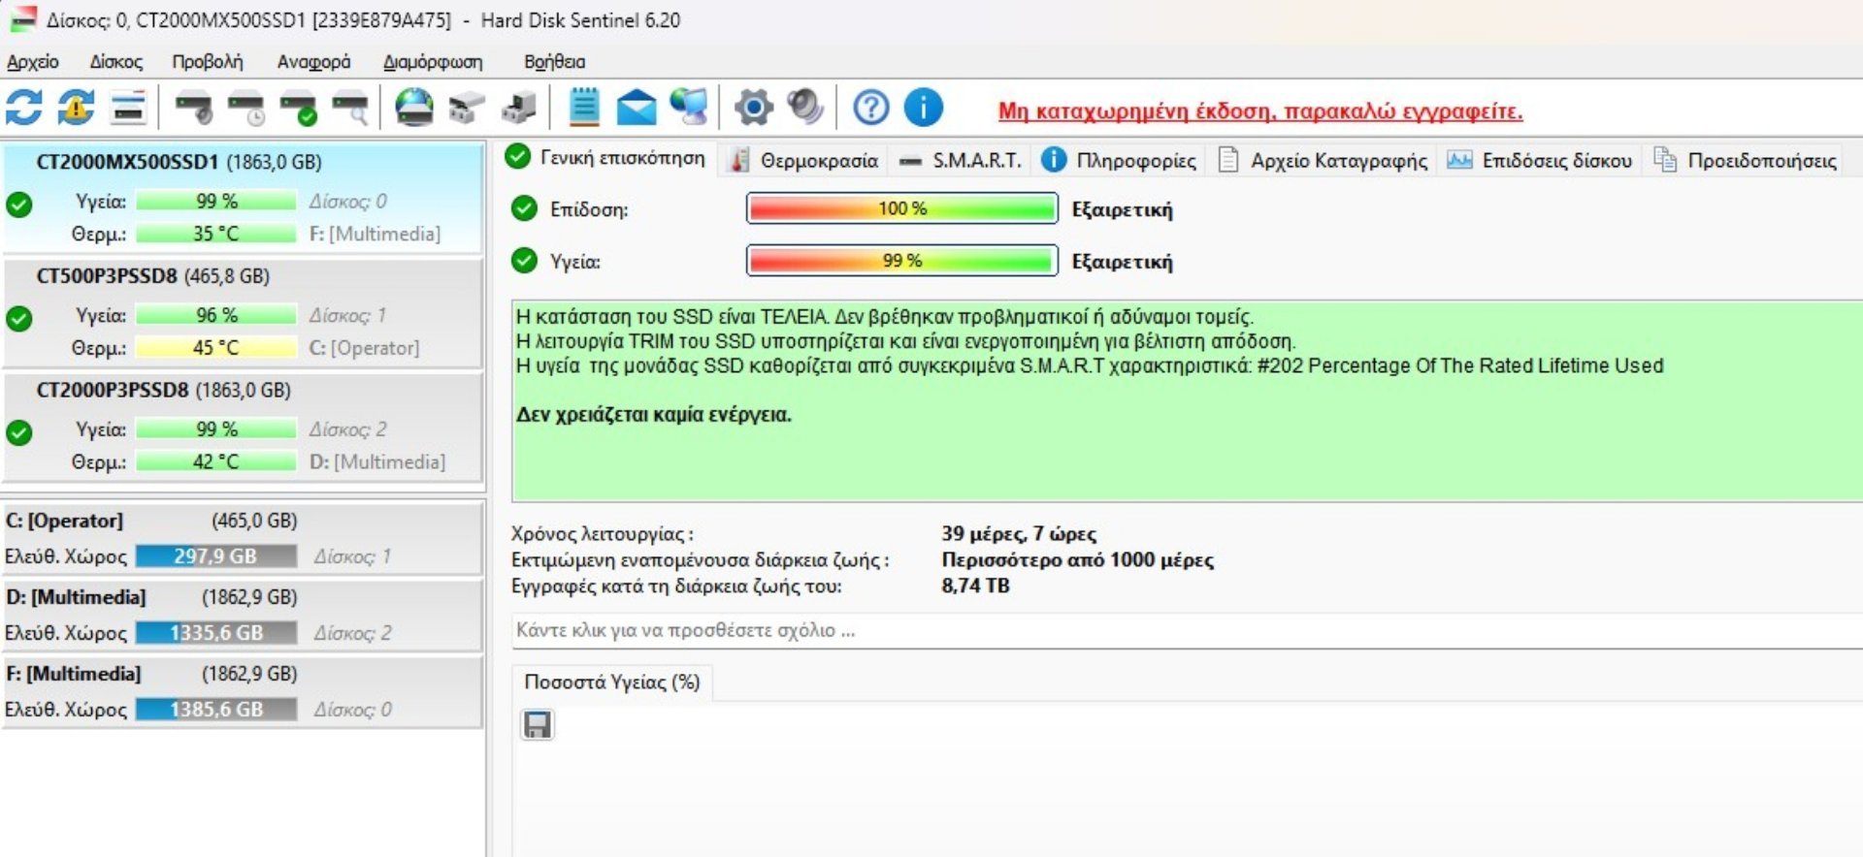1863x857 pixels.
Task: Open the Αρχείο menu
Action: tap(33, 62)
